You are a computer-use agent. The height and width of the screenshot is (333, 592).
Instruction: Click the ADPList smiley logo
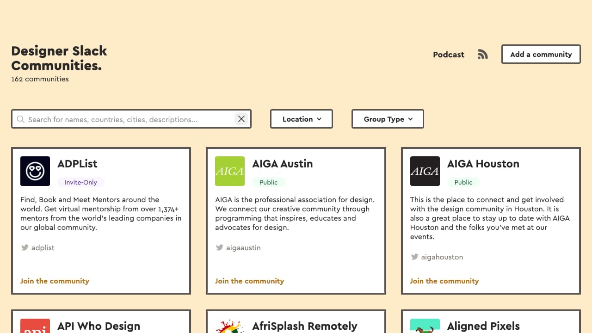click(35, 171)
